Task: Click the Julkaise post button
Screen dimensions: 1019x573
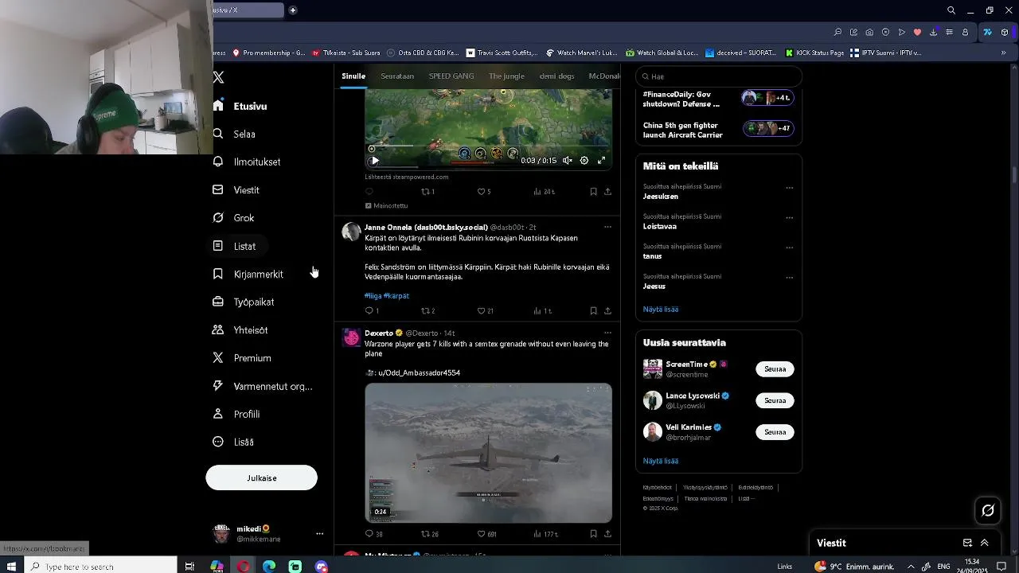Action: [261, 477]
